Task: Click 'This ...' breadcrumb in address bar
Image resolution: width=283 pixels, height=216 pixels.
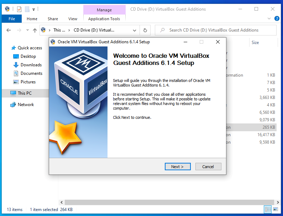Action: (59, 30)
